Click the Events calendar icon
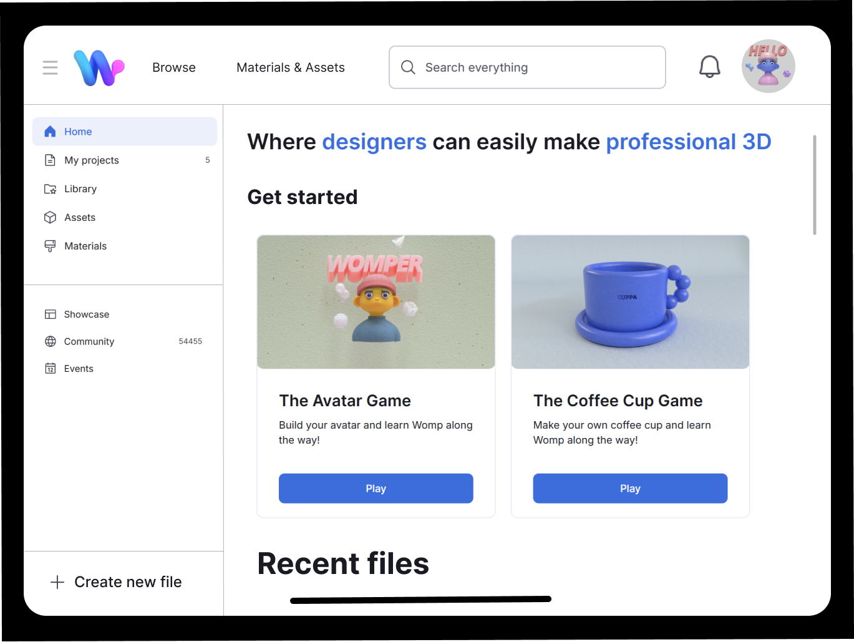The height and width of the screenshot is (642, 854). click(x=51, y=369)
